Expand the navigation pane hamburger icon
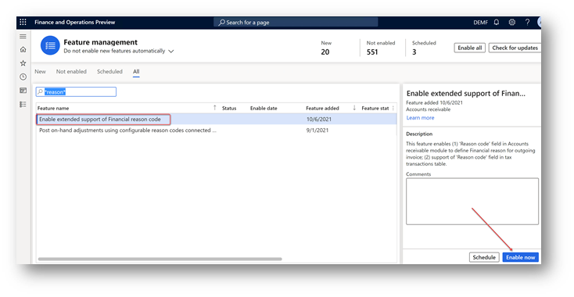The image size is (574, 297). pyautogui.click(x=23, y=37)
